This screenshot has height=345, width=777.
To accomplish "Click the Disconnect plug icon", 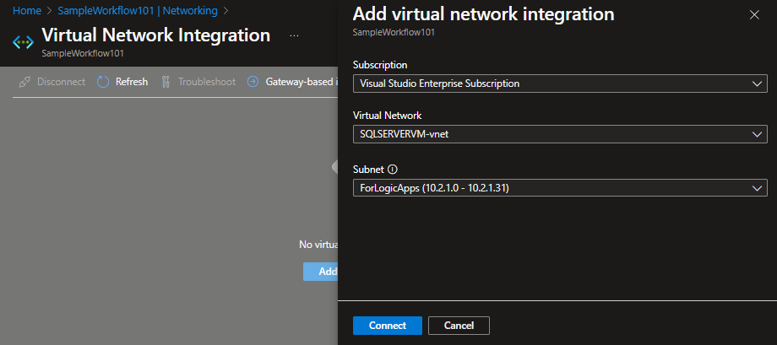I will tap(24, 82).
